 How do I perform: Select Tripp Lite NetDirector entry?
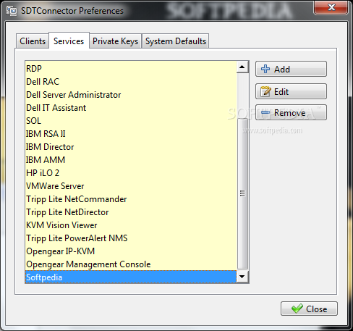click(x=131, y=212)
